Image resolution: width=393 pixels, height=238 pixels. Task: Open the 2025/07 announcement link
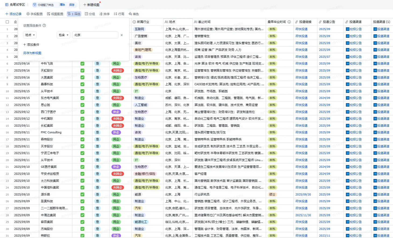(325, 57)
